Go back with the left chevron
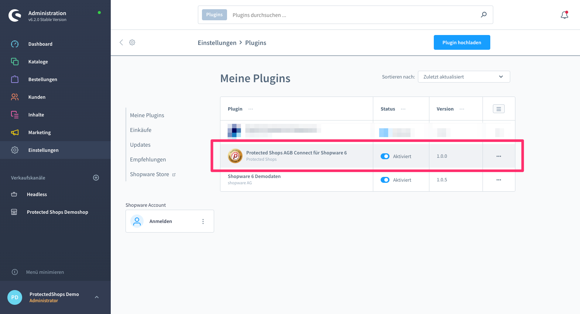The width and height of the screenshot is (580, 314). [121, 42]
